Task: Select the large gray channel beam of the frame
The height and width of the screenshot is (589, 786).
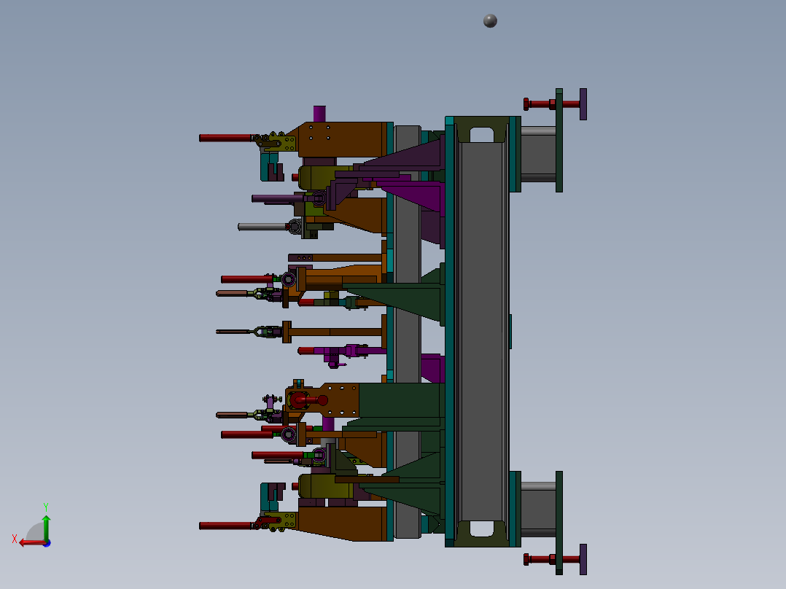Action: coord(482,332)
